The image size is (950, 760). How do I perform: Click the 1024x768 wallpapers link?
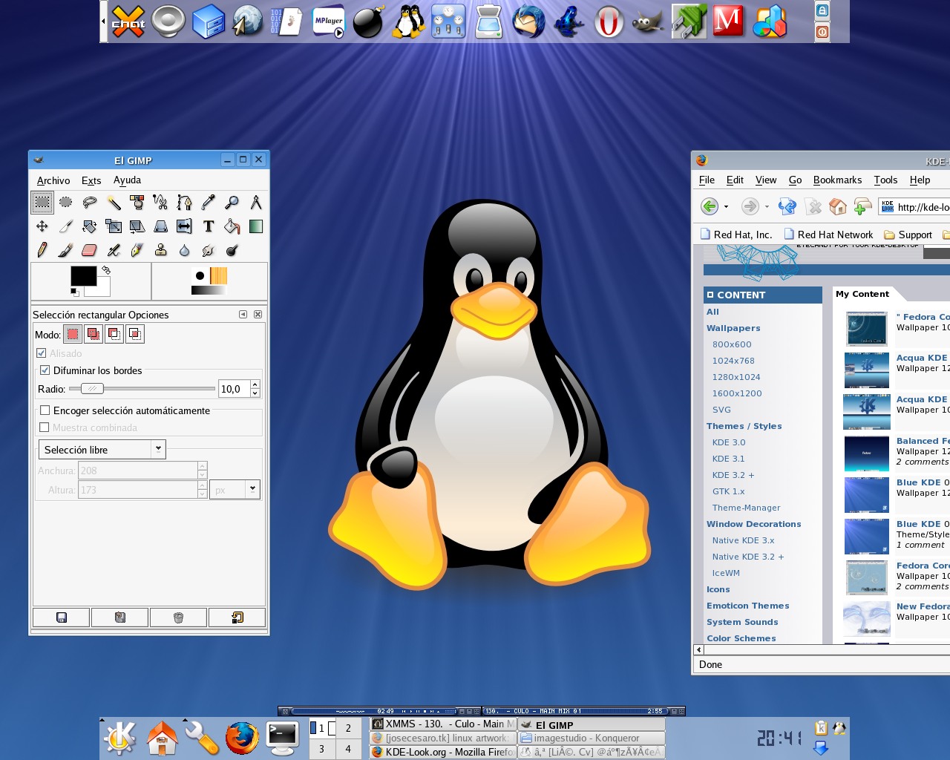tap(733, 361)
